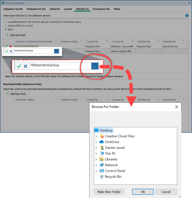
Task: Open the Other tab
Action: click(117, 9)
